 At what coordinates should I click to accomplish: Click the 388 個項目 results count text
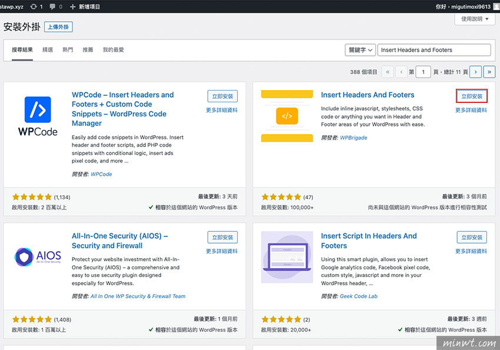(x=364, y=72)
